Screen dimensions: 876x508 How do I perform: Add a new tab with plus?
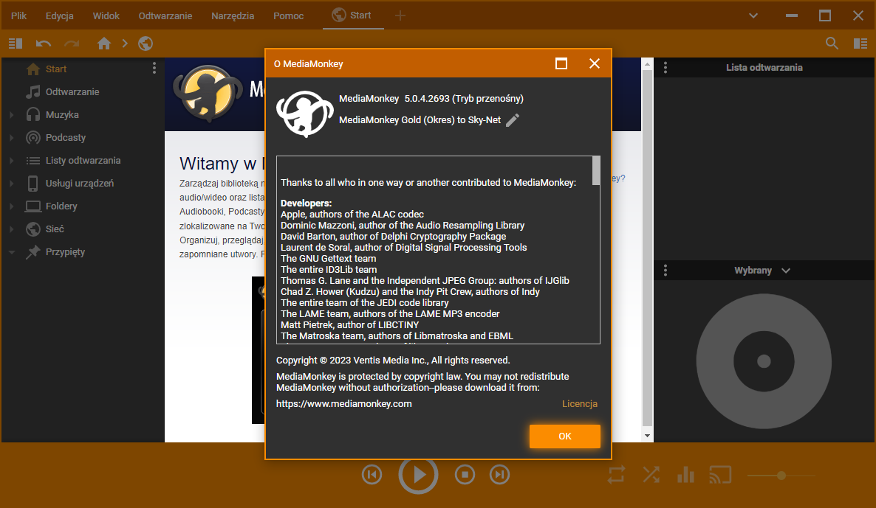[x=400, y=15]
